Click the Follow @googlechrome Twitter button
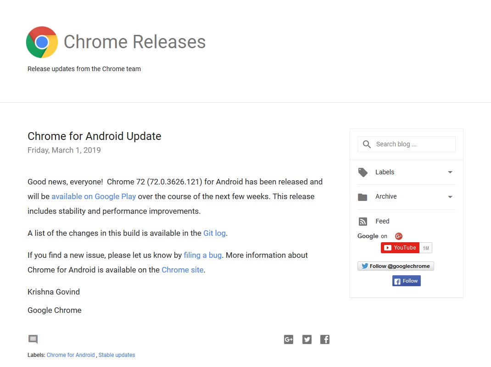Viewport: 491px width, 367px height. 396,266
